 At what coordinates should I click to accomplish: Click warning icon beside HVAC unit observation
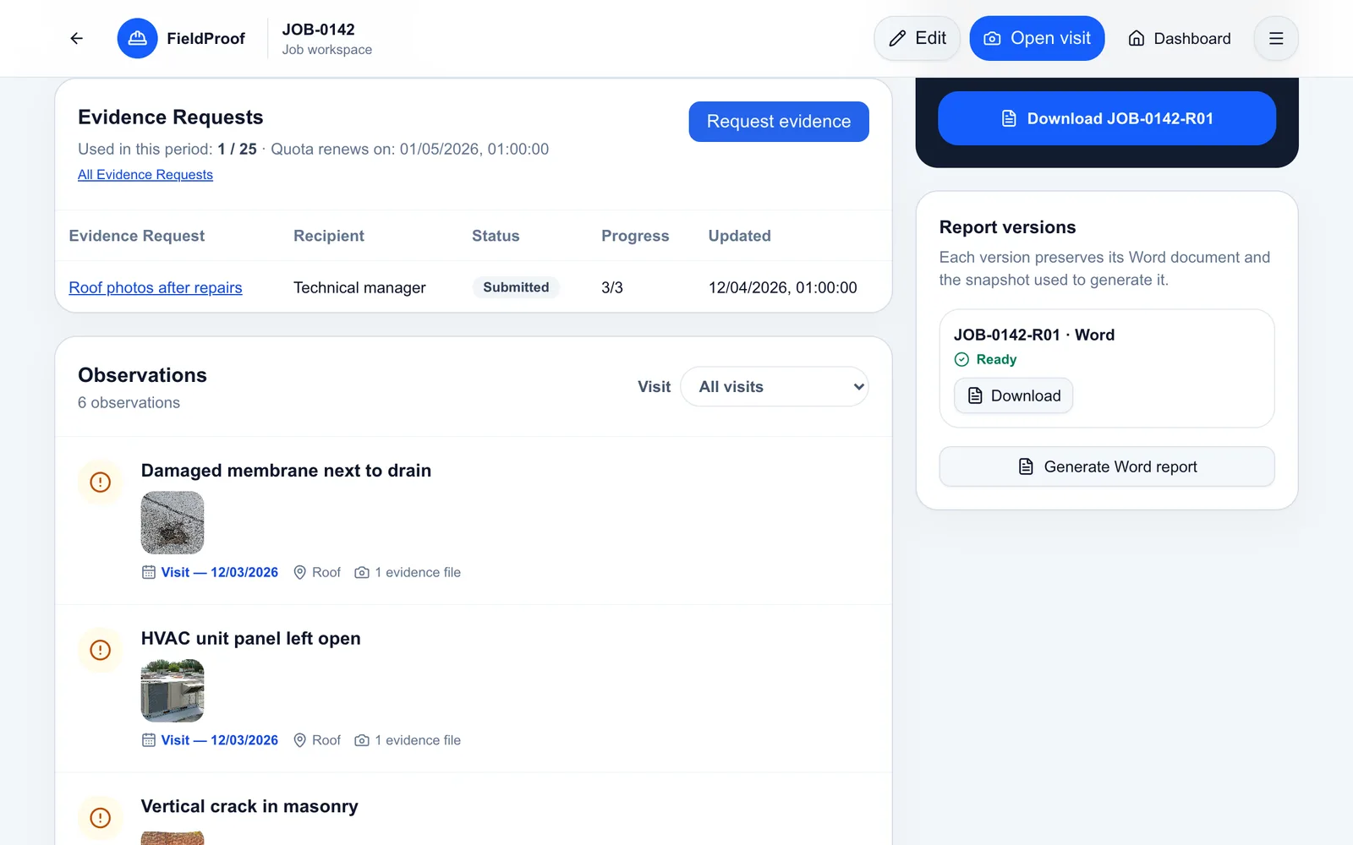tap(101, 650)
